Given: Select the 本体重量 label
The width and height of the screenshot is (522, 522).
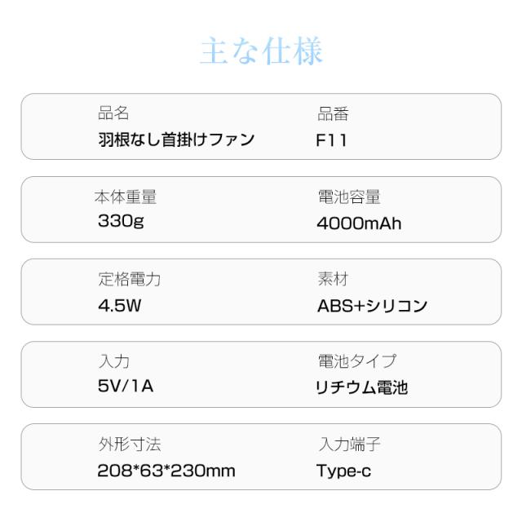Looking at the screenshot, I should [125, 197].
